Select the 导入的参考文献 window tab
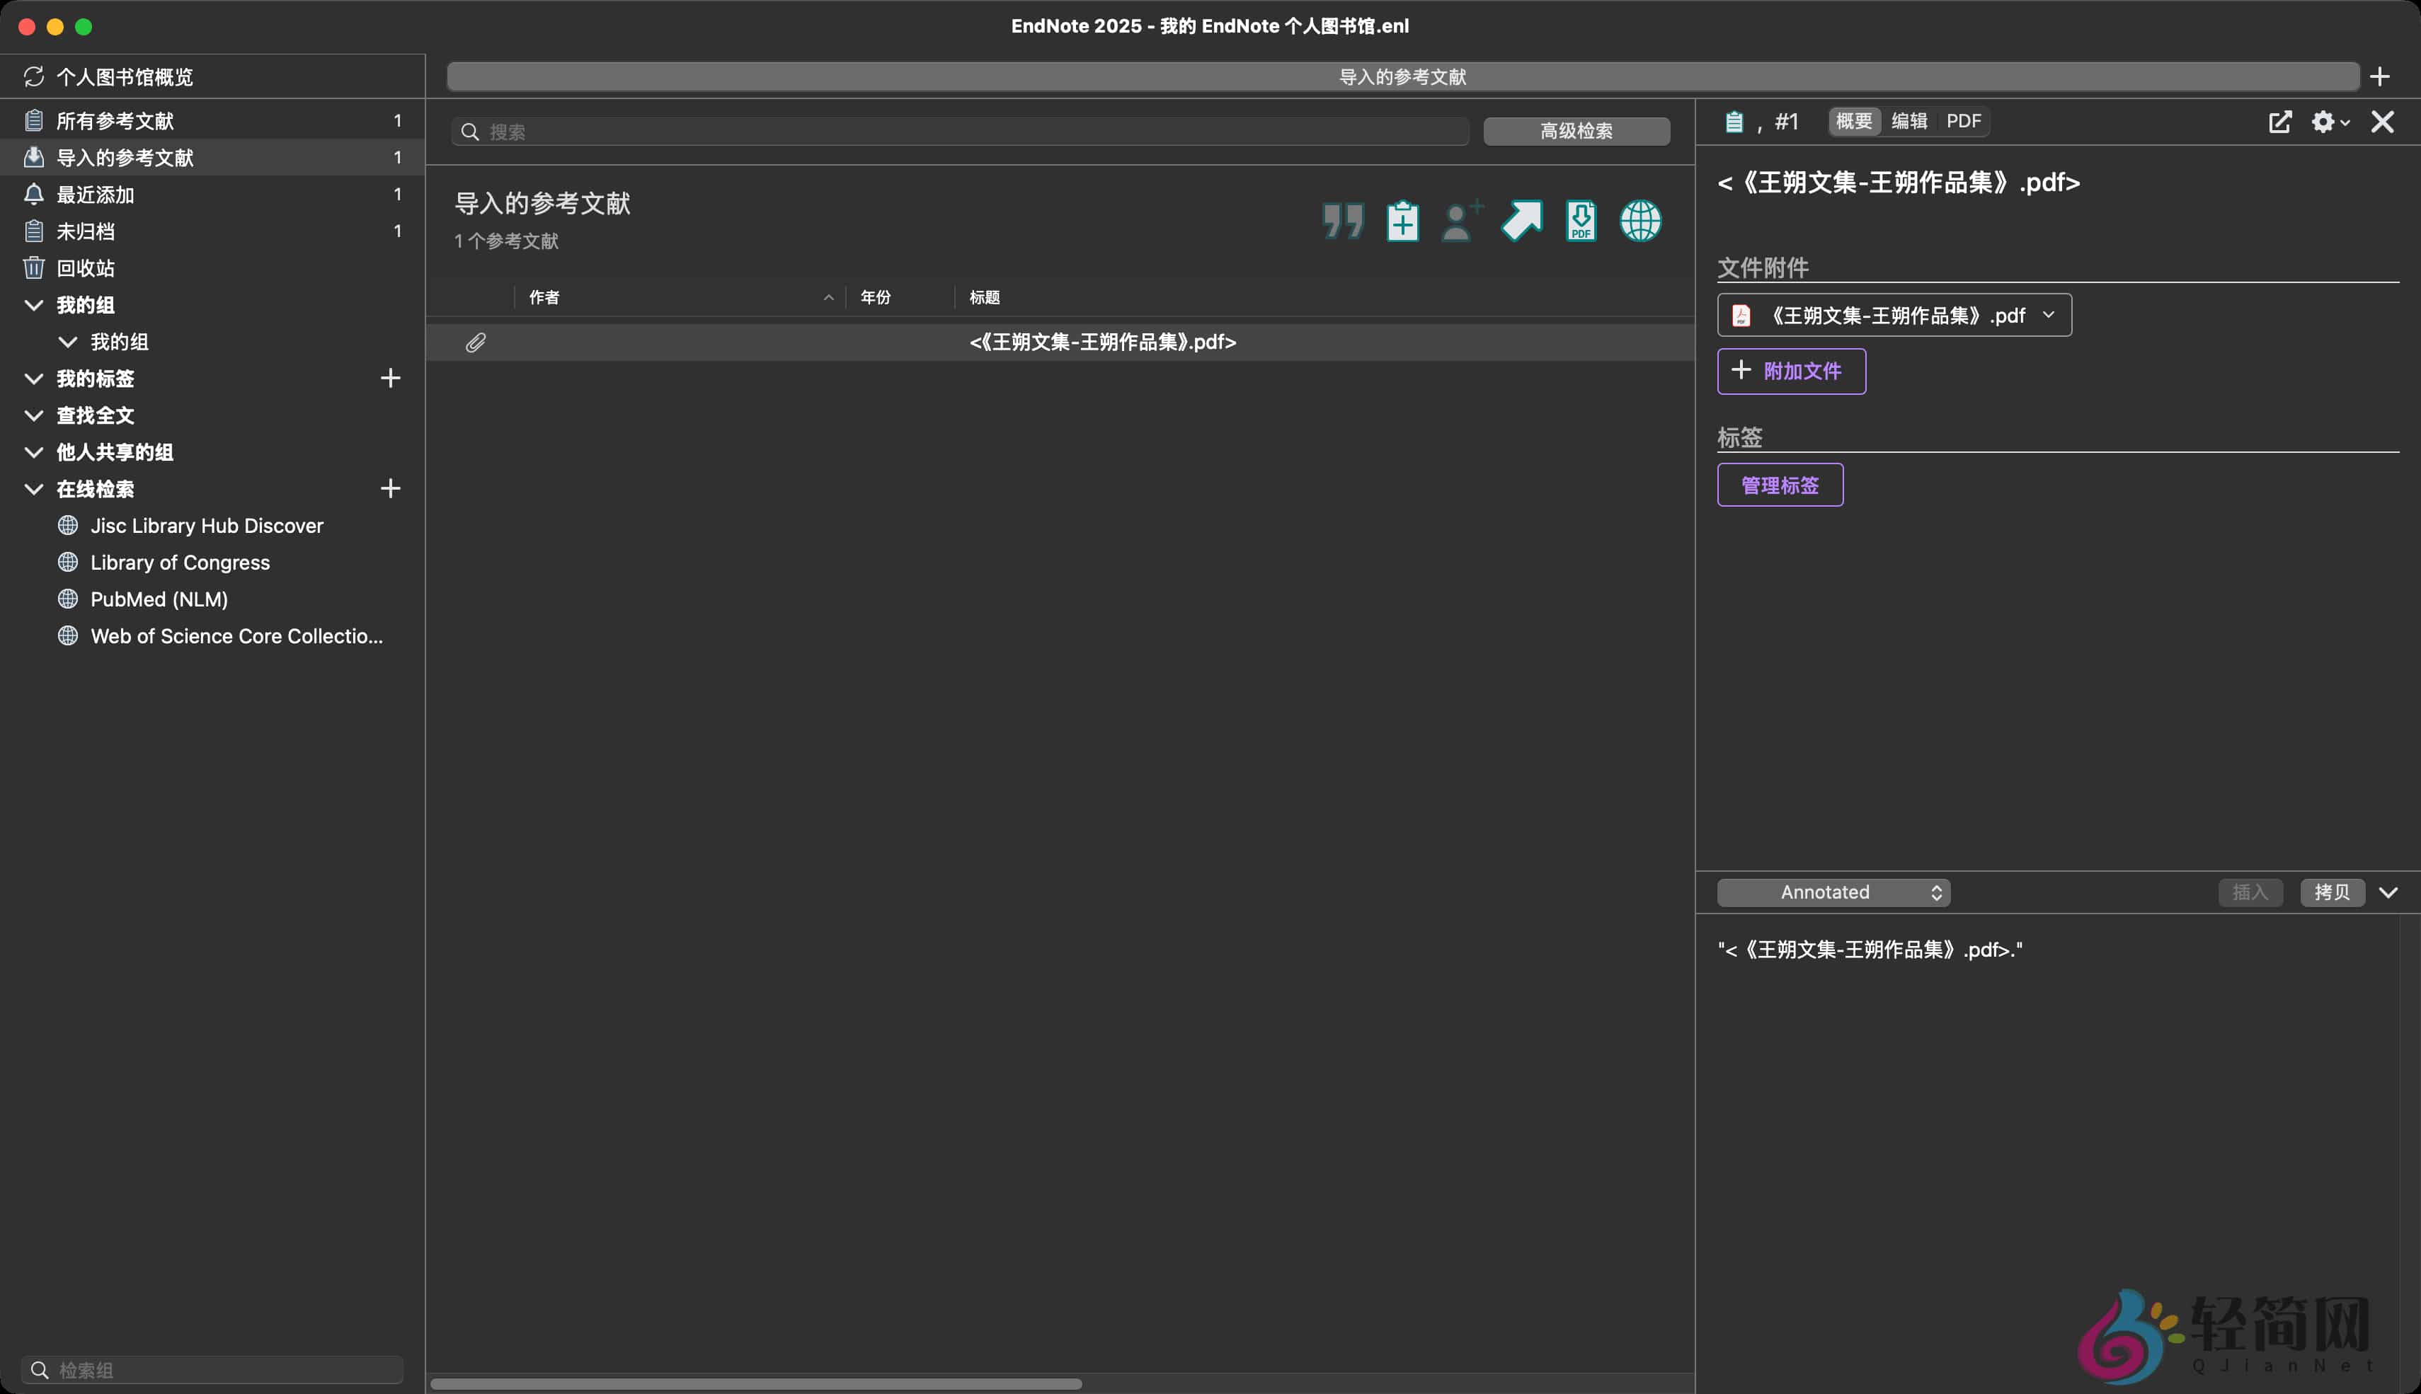2421x1394 pixels. tap(1403, 76)
